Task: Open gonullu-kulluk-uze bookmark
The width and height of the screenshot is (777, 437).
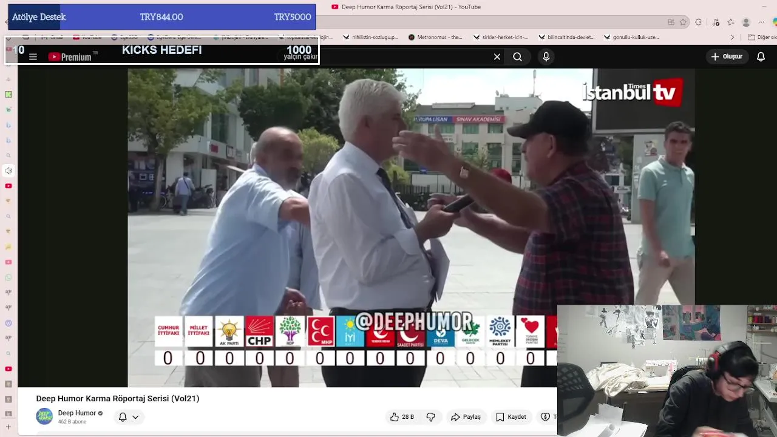Action: [631, 37]
